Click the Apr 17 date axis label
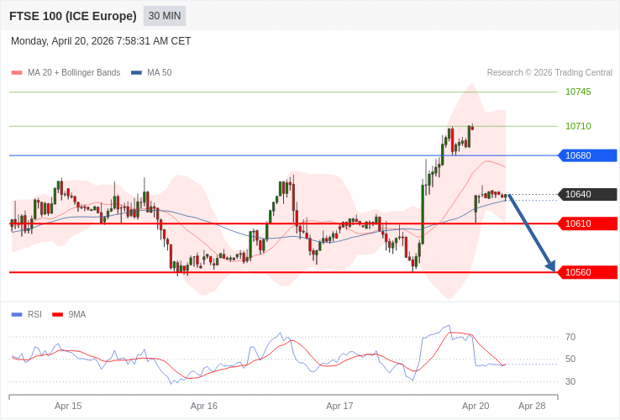The image size is (620, 420). (339, 407)
